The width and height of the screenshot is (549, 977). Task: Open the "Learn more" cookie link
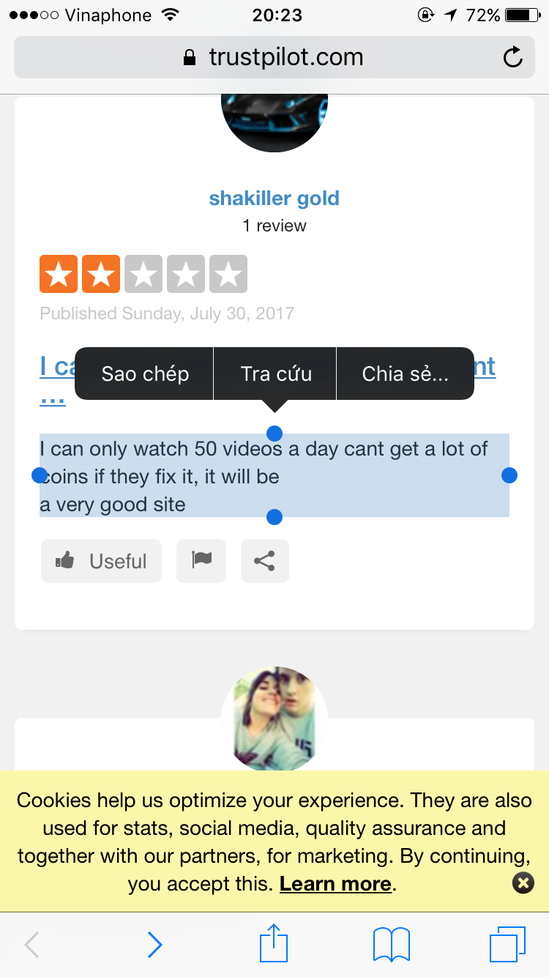click(336, 884)
